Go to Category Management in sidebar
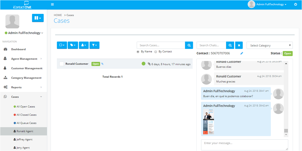 pos(26,78)
